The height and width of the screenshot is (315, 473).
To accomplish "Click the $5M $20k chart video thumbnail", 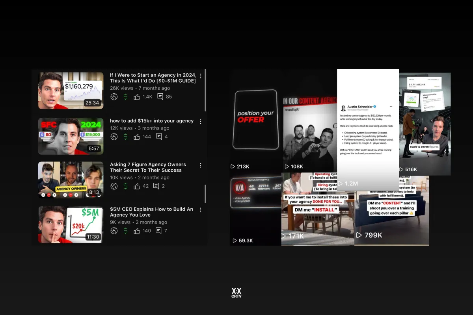I will pos(71,225).
